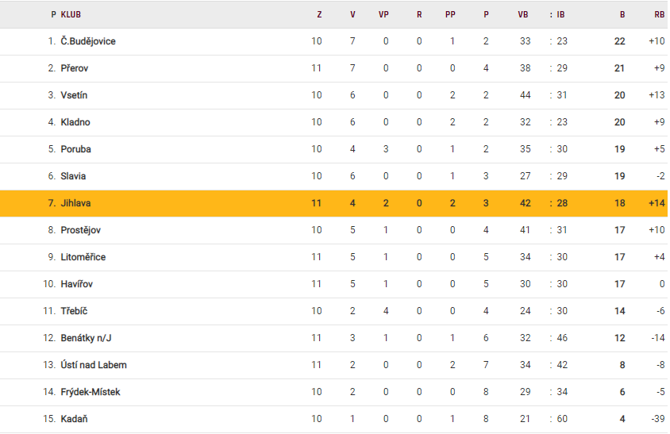The height and width of the screenshot is (434, 670).
Task: Select the Kladno club link
Action: pos(75,122)
